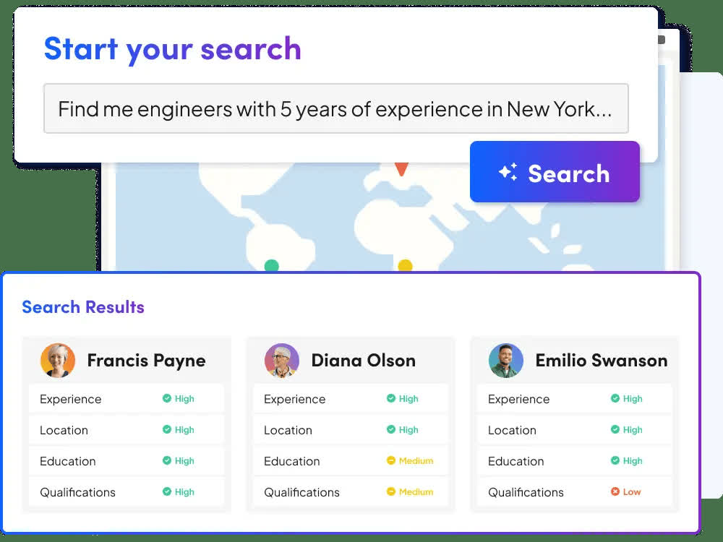Image resolution: width=723 pixels, height=542 pixels.
Task: Click Diana Olson's Experience label
Action: (x=295, y=399)
